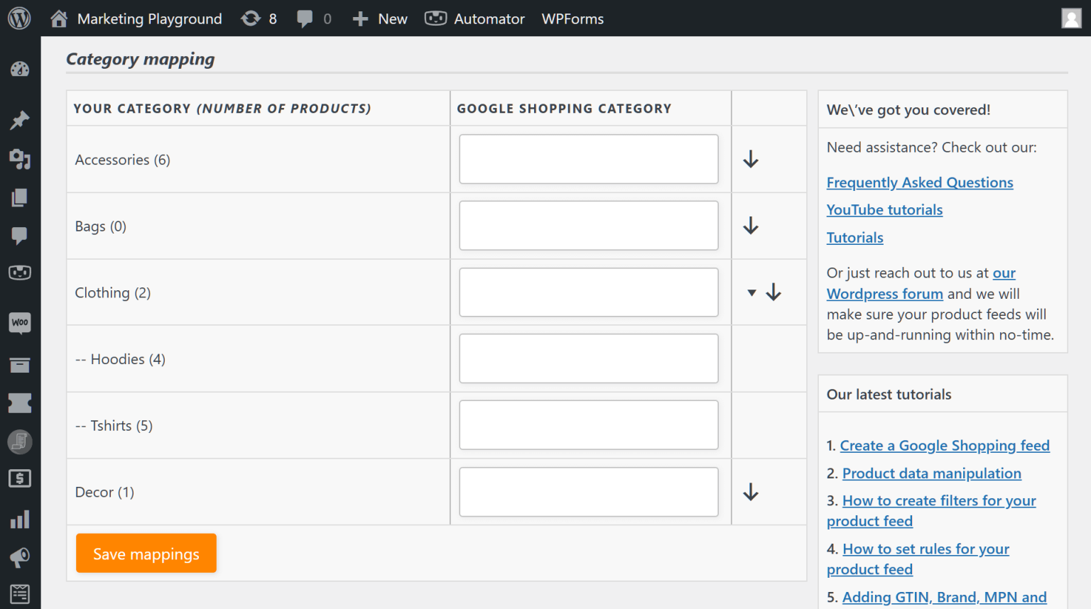Screen dimensions: 1091x609
Task: Open the WordPress logo menu
Action: pos(18,18)
